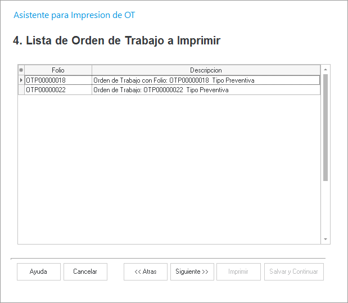Click the Descripcion column header

pyautogui.click(x=206, y=70)
